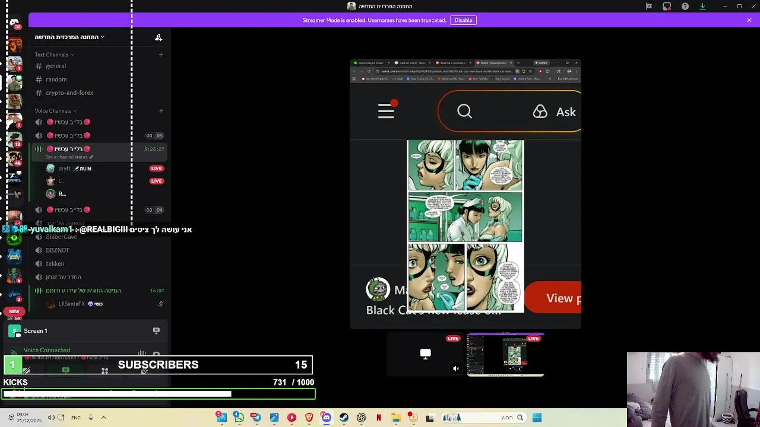Select the shared screen stream thumbnail
Image resolution: width=760 pixels, height=427 pixels.
[x=505, y=355]
